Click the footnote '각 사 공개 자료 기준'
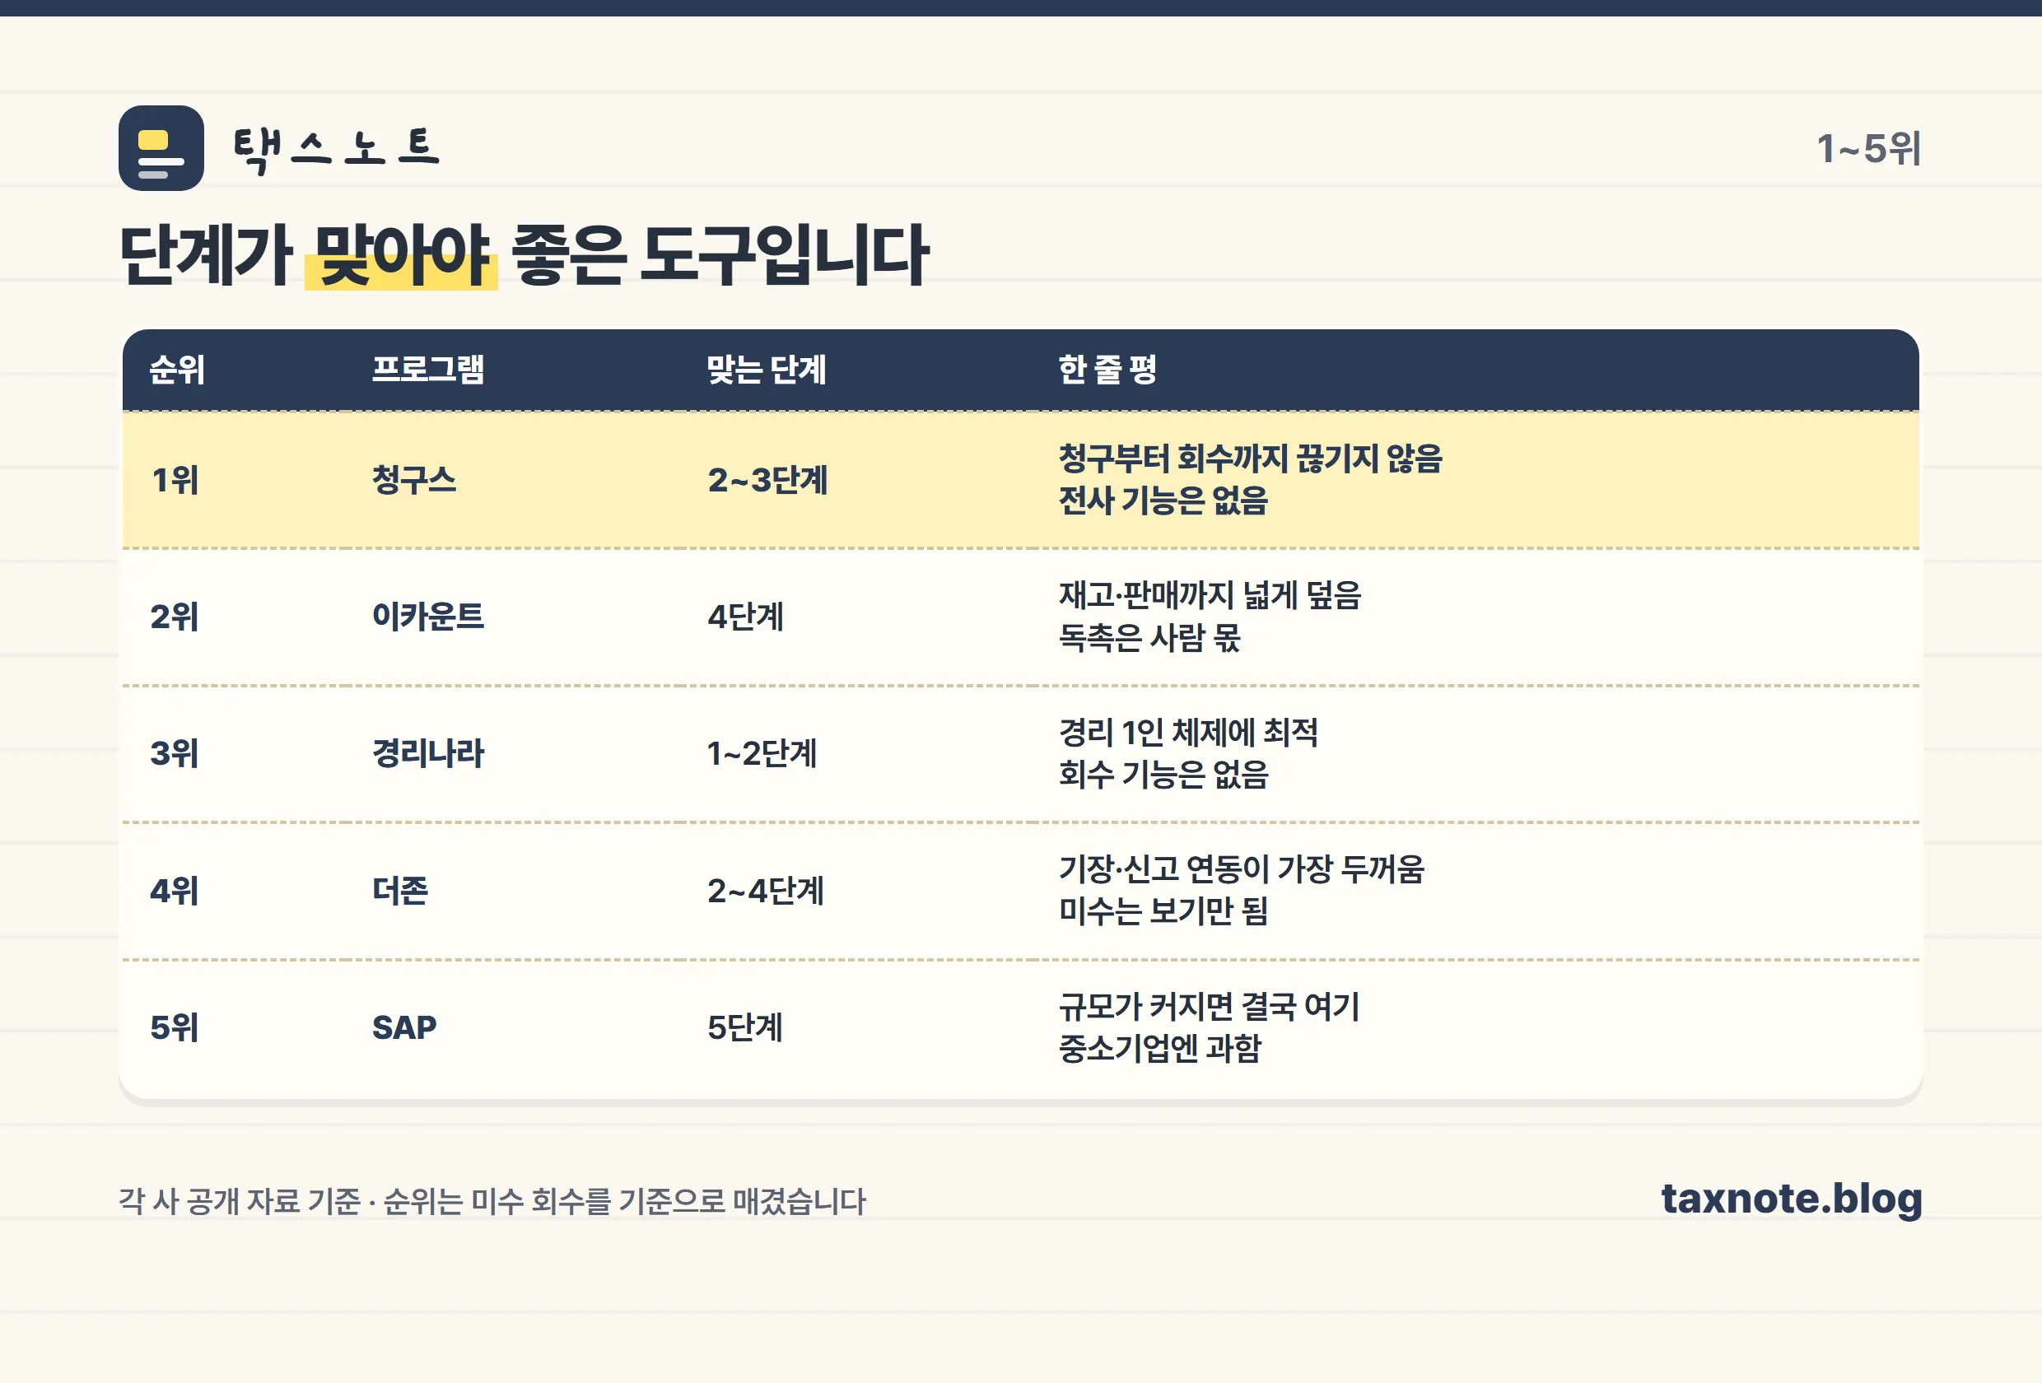The width and height of the screenshot is (2042, 1383). point(240,1201)
